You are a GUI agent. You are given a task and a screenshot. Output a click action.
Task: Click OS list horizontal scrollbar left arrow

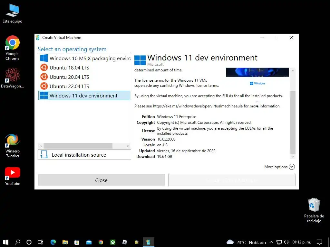41,146
